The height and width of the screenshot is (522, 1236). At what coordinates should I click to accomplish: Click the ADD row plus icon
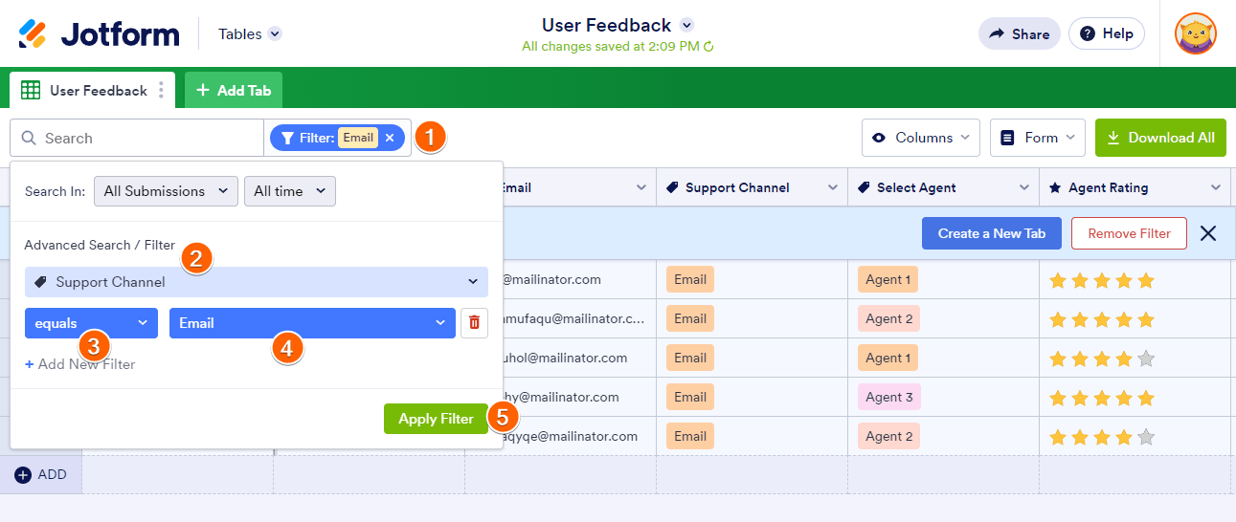pyautogui.click(x=23, y=475)
